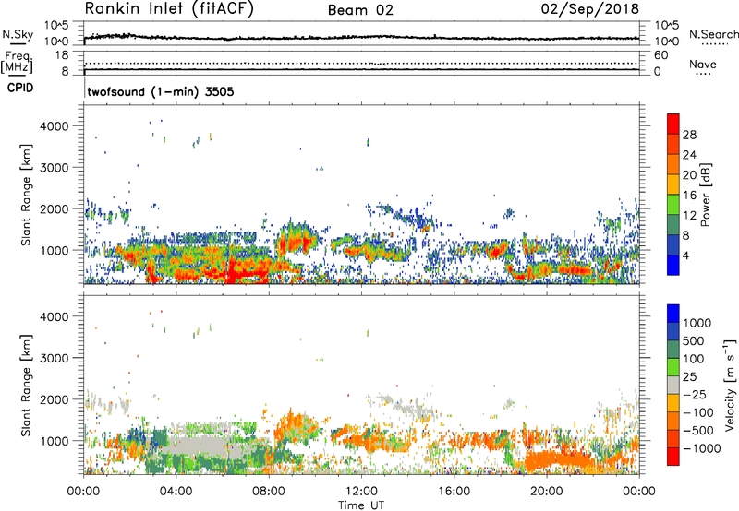Click the "20:00" time axis tick label
Viewport: 739px width, 511px height.
pos(546,492)
